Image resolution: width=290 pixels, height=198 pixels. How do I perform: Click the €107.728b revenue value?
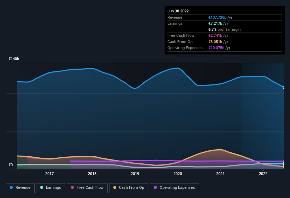(217, 17)
